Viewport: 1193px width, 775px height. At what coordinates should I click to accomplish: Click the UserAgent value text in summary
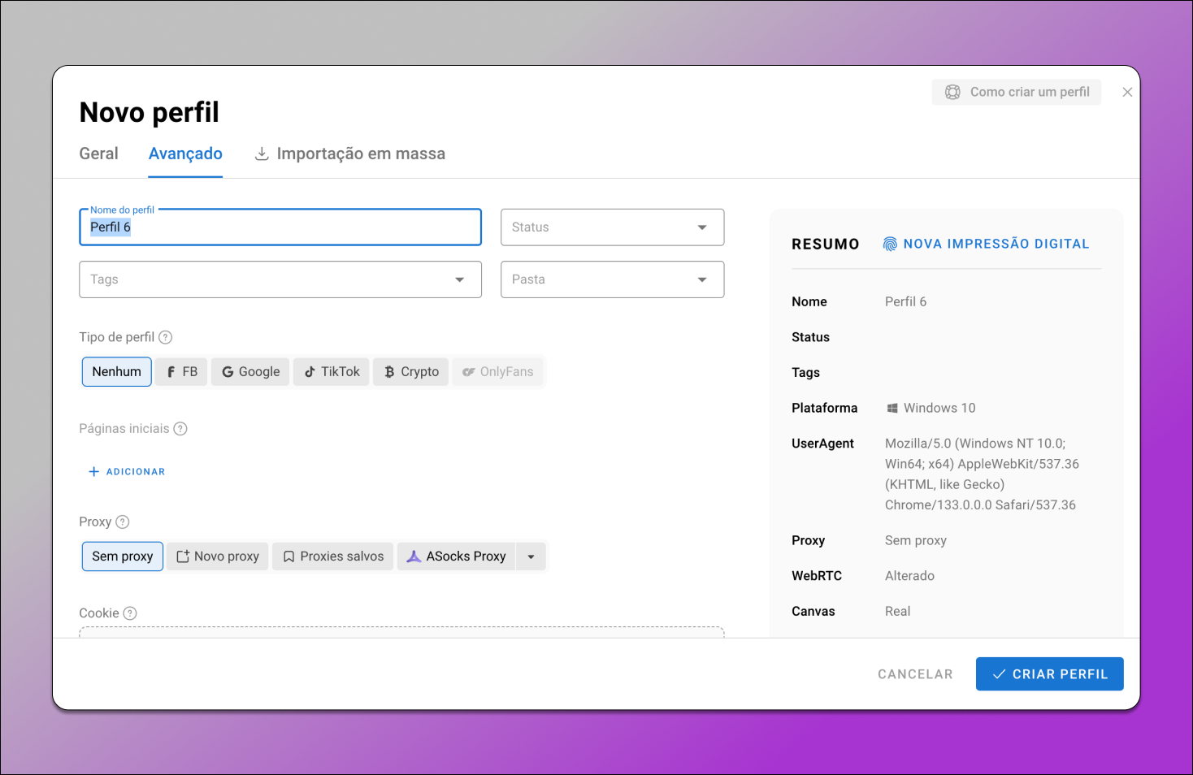tap(982, 474)
